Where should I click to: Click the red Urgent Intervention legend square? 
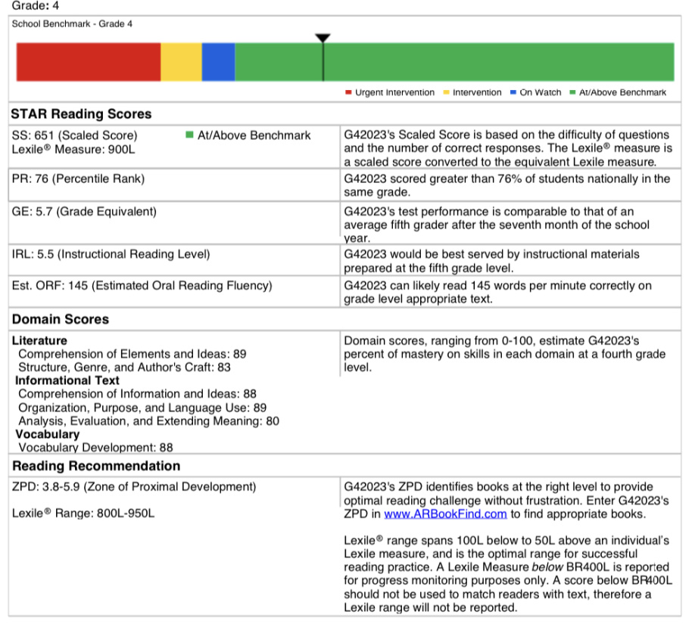coord(348,92)
